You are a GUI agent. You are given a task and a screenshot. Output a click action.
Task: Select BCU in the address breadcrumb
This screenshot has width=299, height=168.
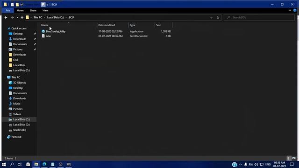71,17
